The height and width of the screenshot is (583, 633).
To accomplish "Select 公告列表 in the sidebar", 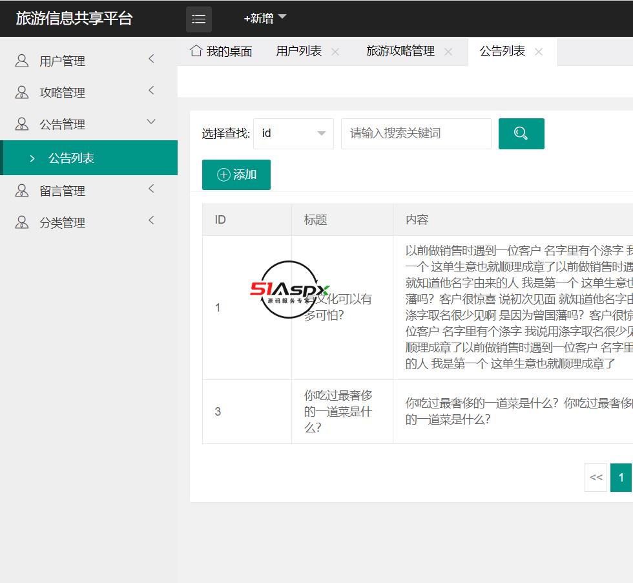I will click(x=71, y=158).
